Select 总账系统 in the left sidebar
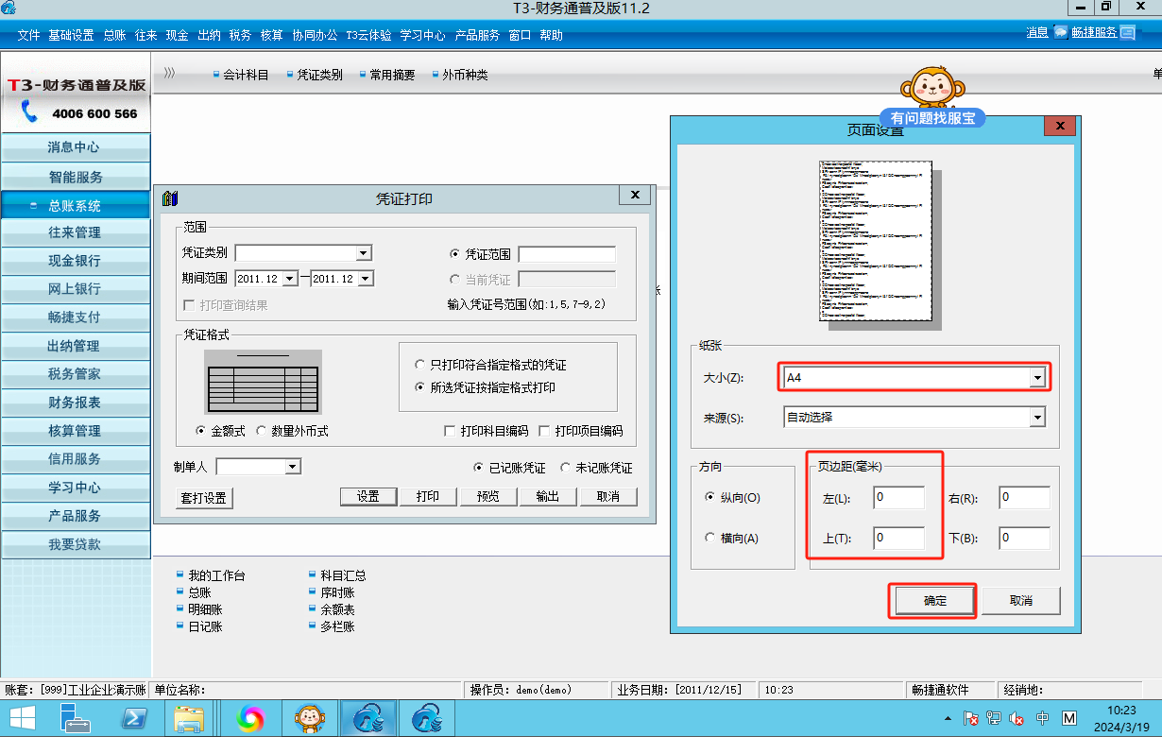Image resolution: width=1162 pixels, height=737 pixels. (x=75, y=205)
